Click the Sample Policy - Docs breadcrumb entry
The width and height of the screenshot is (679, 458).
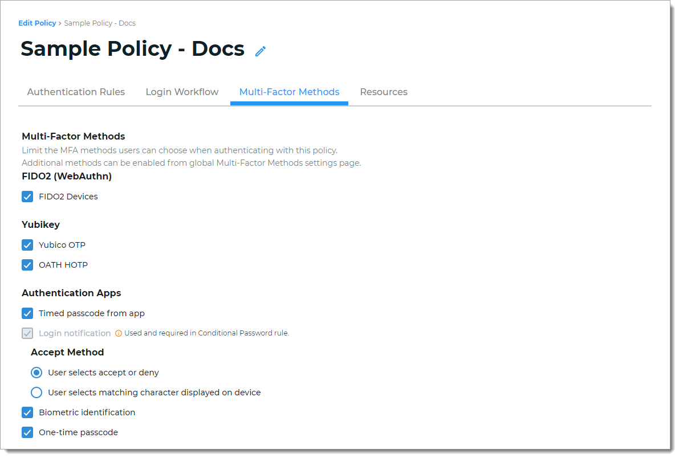point(99,23)
